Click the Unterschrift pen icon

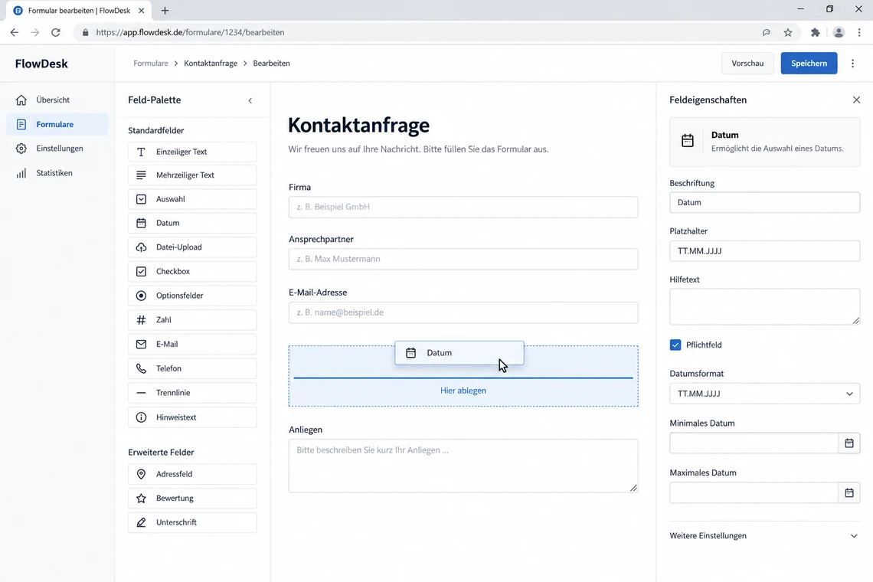(141, 522)
